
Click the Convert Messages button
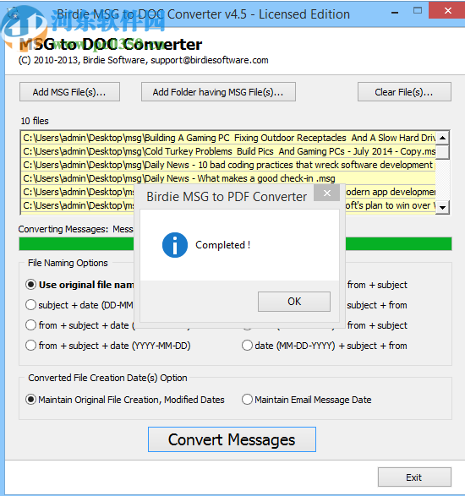[x=232, y=439]
